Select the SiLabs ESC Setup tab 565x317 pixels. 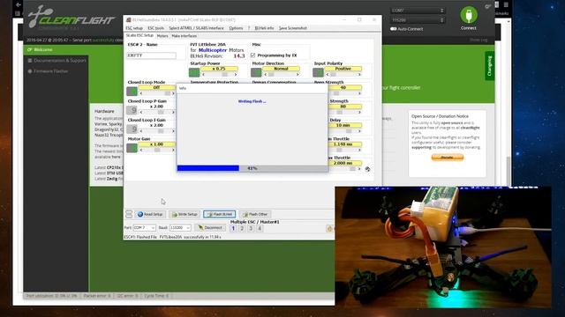(x=139, y=35)
